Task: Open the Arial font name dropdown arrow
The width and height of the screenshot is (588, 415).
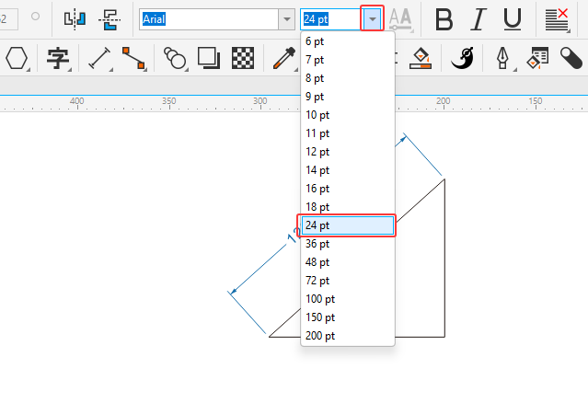Action: (287, 19)
